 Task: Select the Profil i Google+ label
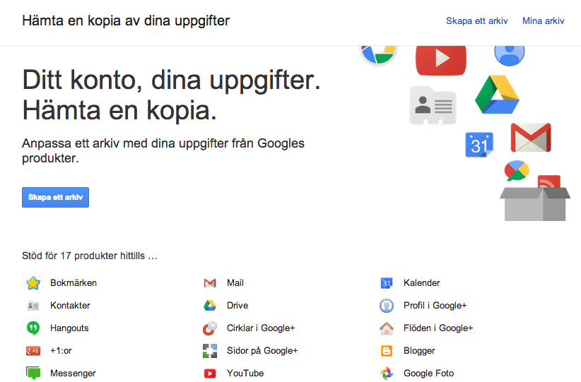click(435, 306)
